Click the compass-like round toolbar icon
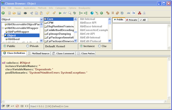Image resolution: width=172 pixels, height=110 pixels. [122, 13]
